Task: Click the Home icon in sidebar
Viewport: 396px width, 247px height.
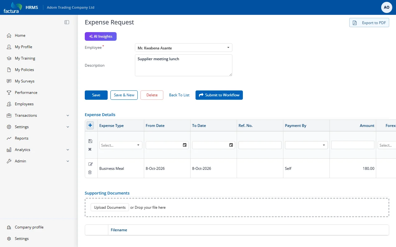Action: coord(9,36)
